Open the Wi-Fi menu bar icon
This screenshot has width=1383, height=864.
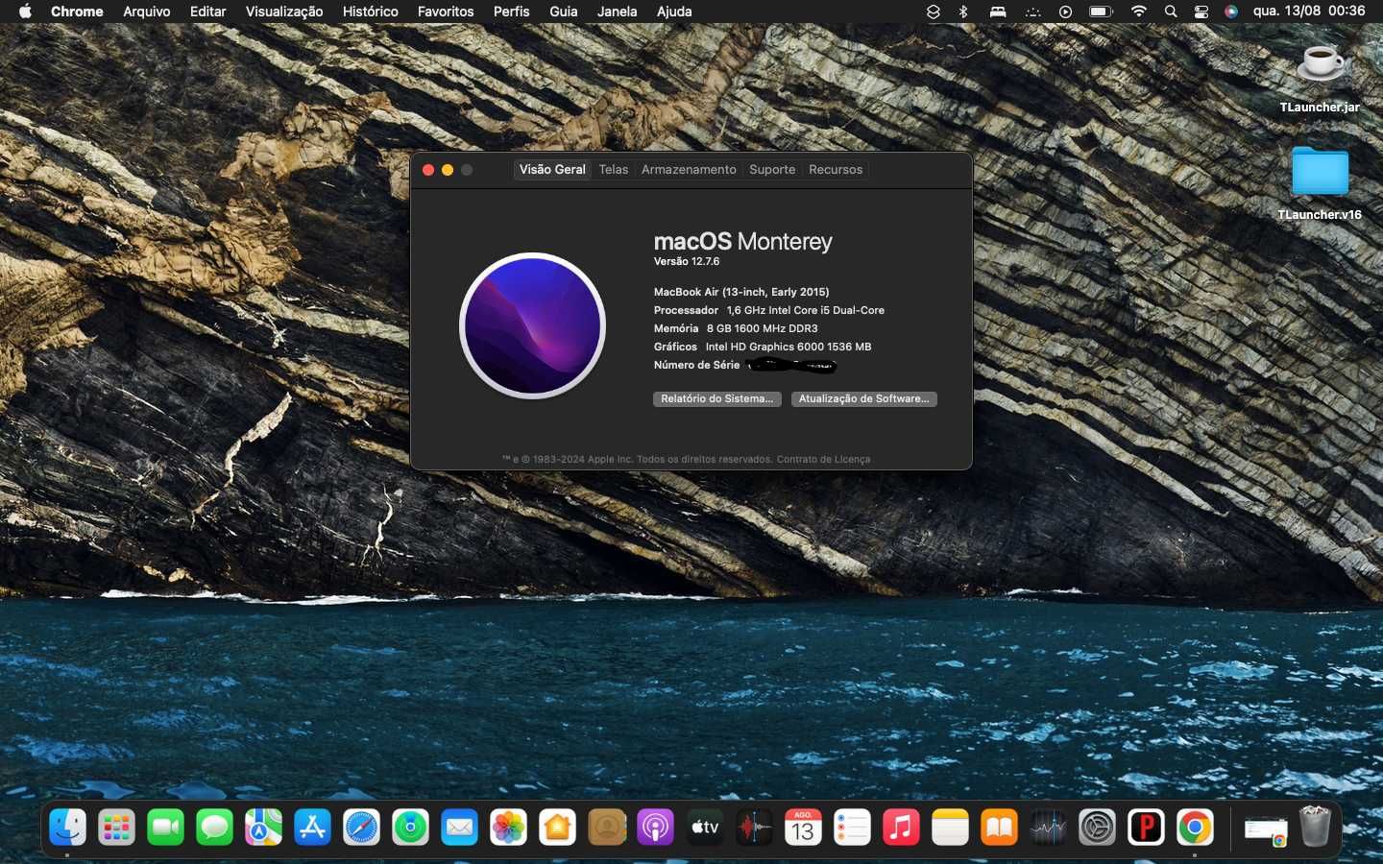click(x=1139, y=12)
